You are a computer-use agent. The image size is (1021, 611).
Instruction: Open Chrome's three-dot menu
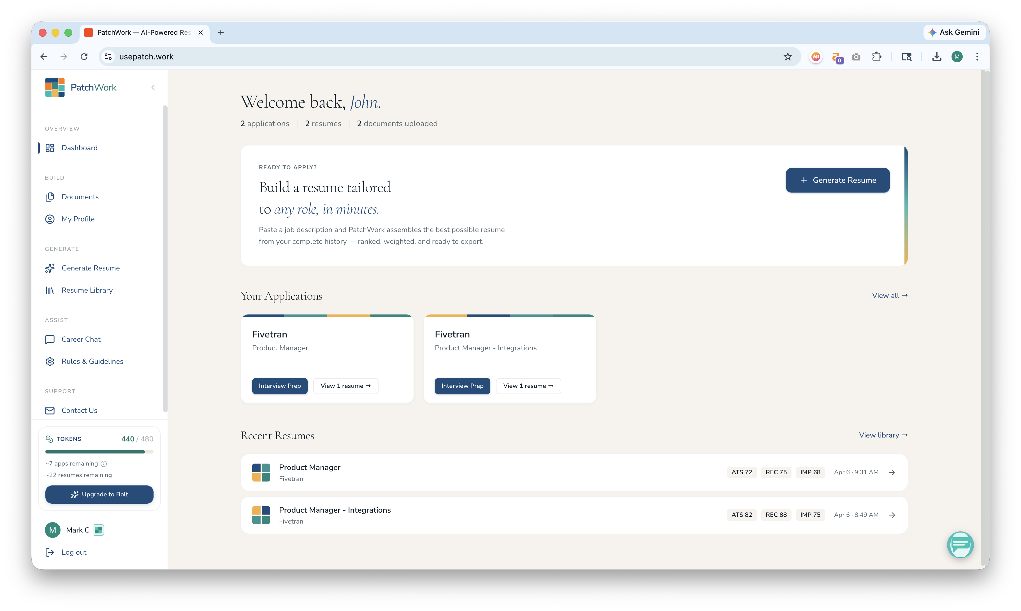[x=977, y=57]
